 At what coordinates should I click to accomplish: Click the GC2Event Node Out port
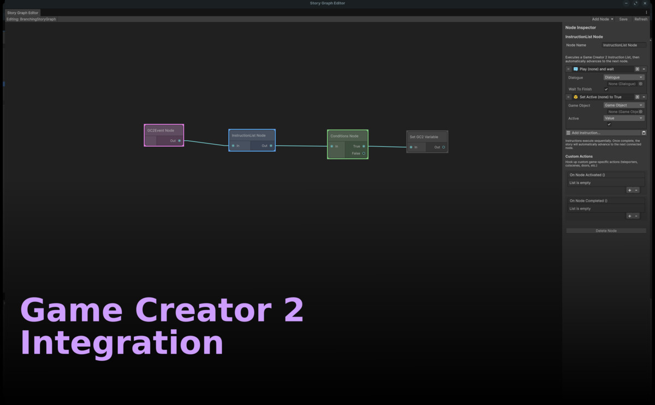(179, 141)
